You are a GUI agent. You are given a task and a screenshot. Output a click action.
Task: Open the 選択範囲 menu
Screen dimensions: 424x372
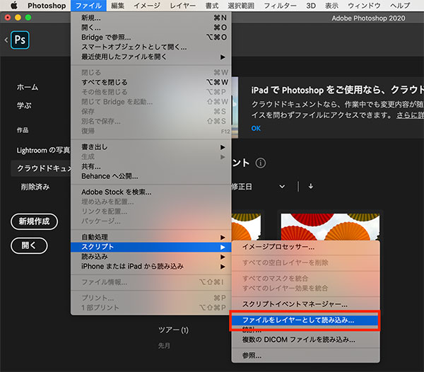[241, 6]
